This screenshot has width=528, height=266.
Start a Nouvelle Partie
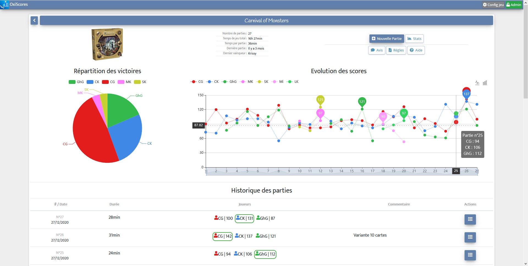(387, 39)
